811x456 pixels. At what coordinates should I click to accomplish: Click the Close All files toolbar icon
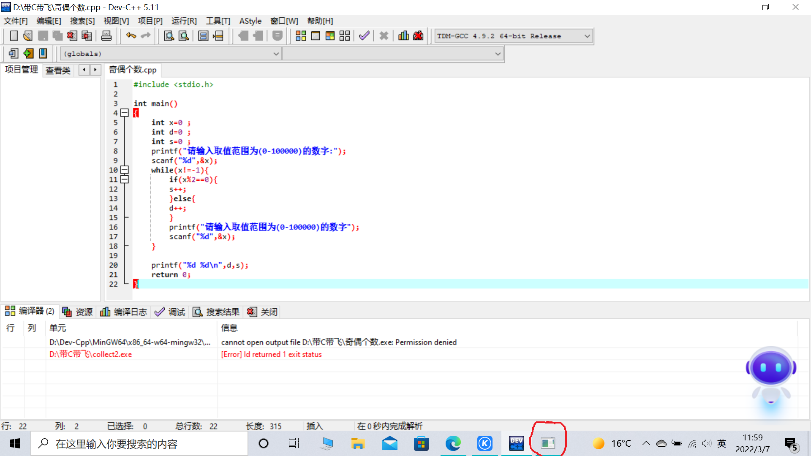[x=87, y=36]
